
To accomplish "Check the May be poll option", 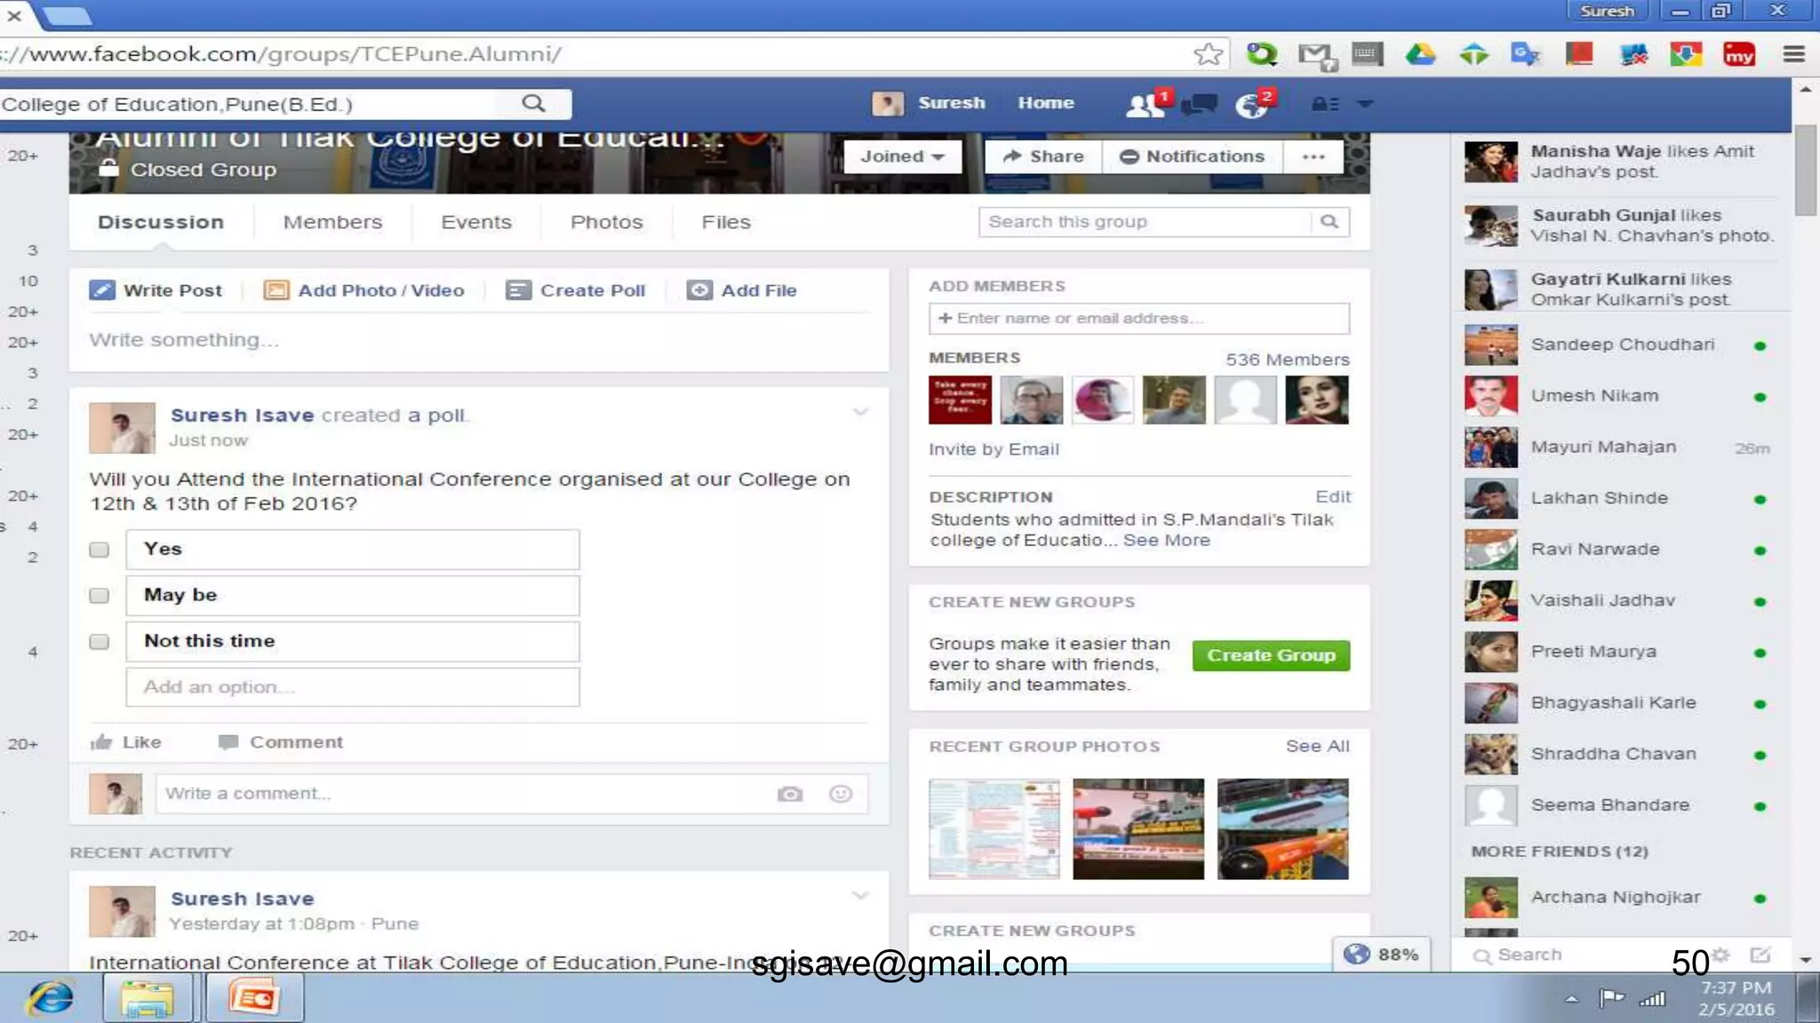I will tap(100, 596).
